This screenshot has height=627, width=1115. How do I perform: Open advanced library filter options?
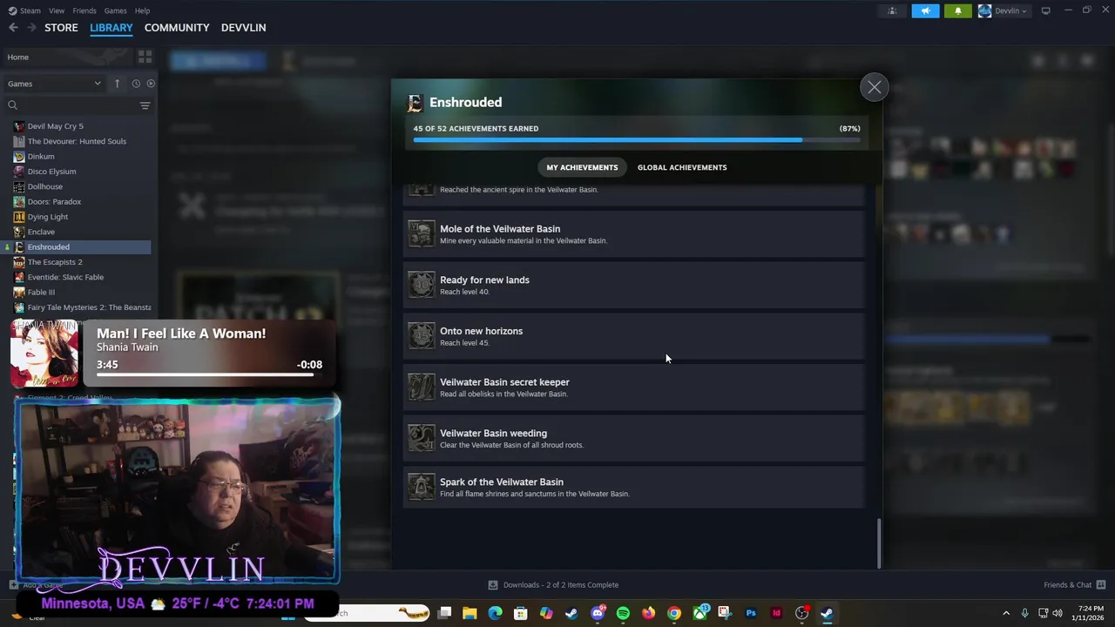(x=145, y=105)
